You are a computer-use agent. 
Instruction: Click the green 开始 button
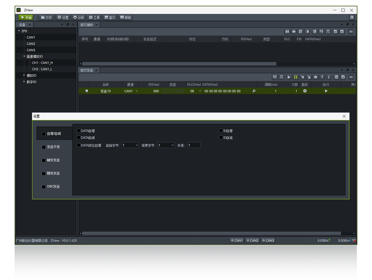point(26,17)
